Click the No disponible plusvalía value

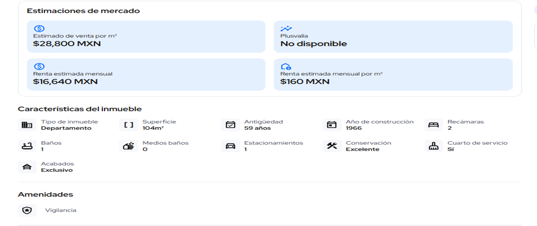[x=314, y=44]
